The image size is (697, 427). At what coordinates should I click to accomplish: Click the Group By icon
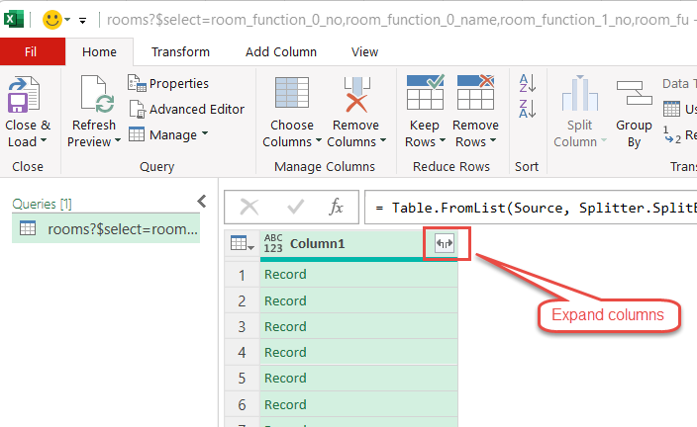click(634, 96)
